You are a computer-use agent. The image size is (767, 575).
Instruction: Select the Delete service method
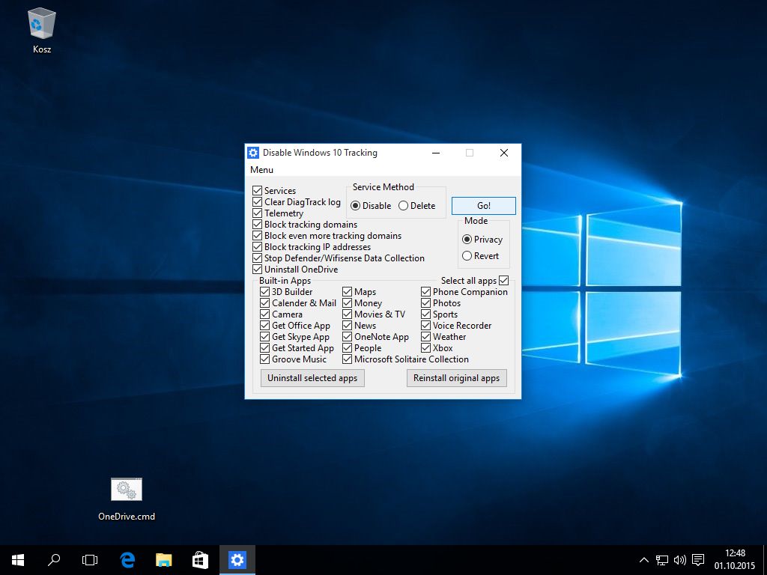pyautogui.click(x=403, y=206)
